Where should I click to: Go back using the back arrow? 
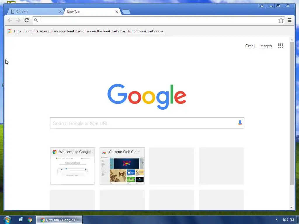(x=10, y=20)
